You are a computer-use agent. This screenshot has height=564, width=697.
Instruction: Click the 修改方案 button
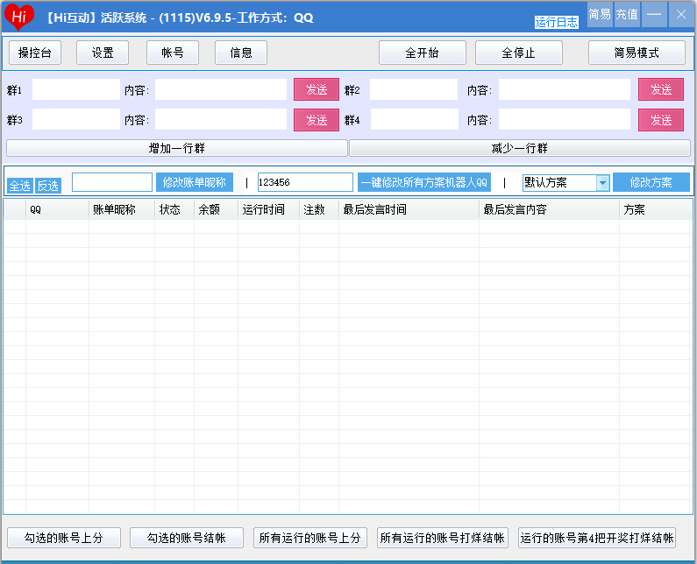pyautogui.click(x=651, y=182)
